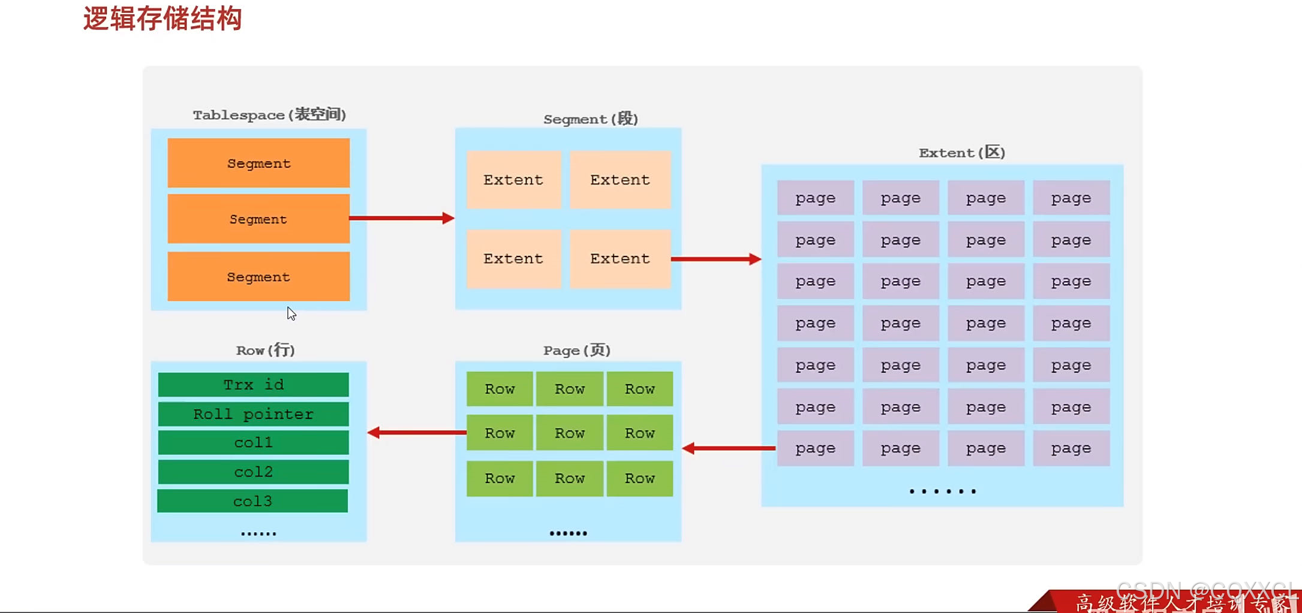Screen dimensions: 1302x613
Task: Select the Row (行) heading
Action: [x=265, y=350]
